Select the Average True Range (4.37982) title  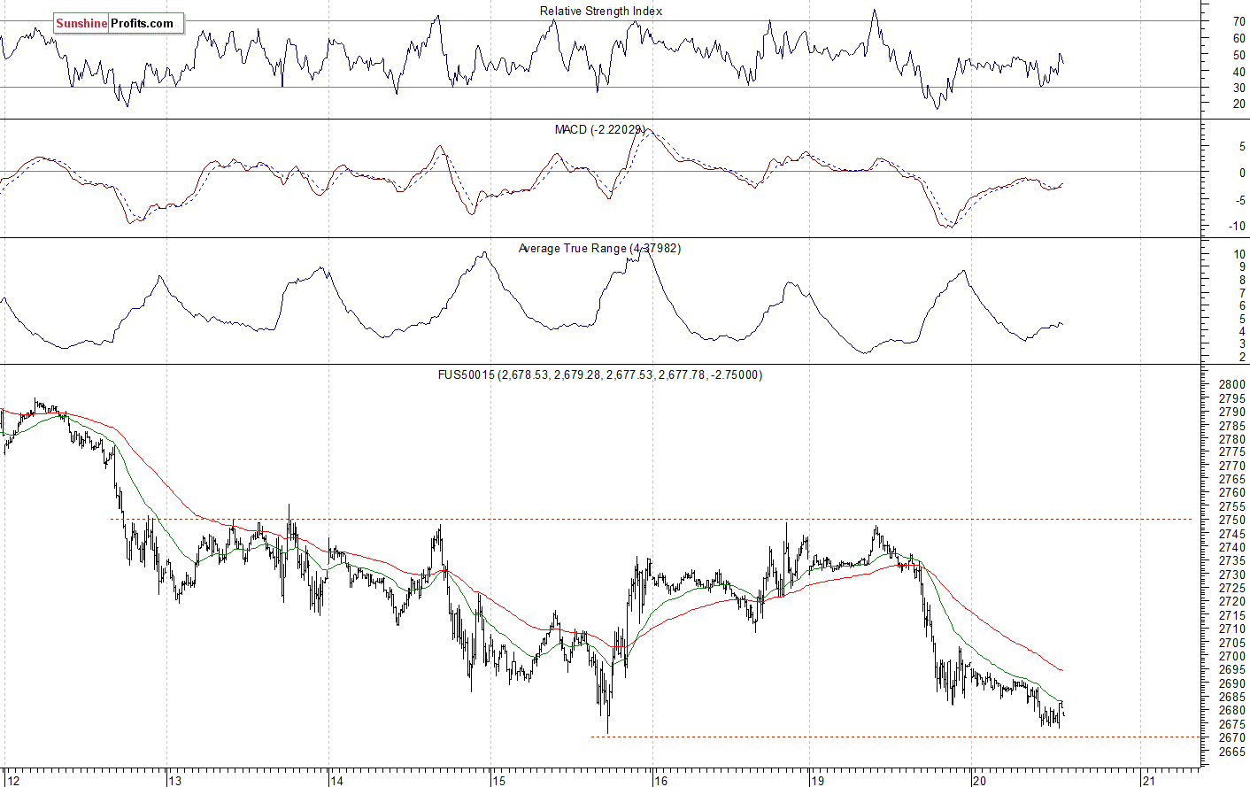coord(600,248)
